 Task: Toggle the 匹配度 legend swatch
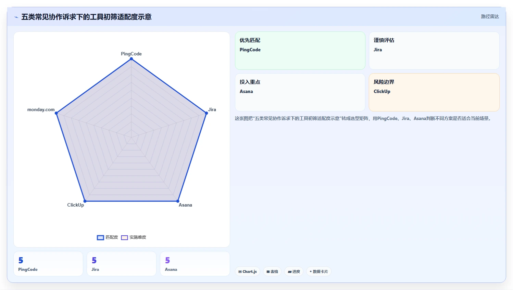click(100, 237)
